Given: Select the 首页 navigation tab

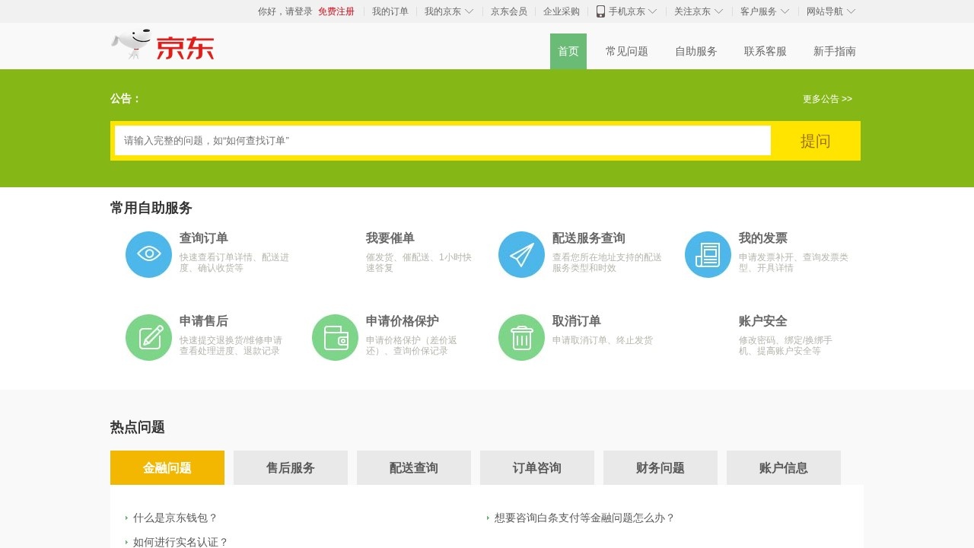Looking at the screenshot, I should (x=568, y=51).
